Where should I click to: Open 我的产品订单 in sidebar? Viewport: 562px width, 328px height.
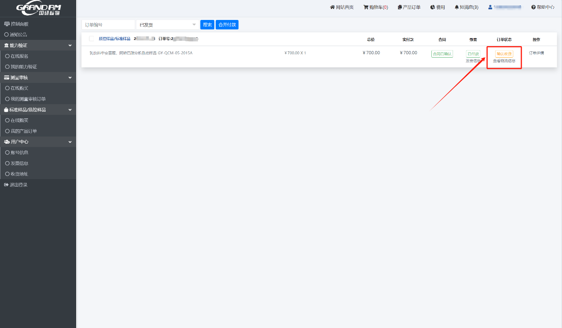[x=24, y=131]
